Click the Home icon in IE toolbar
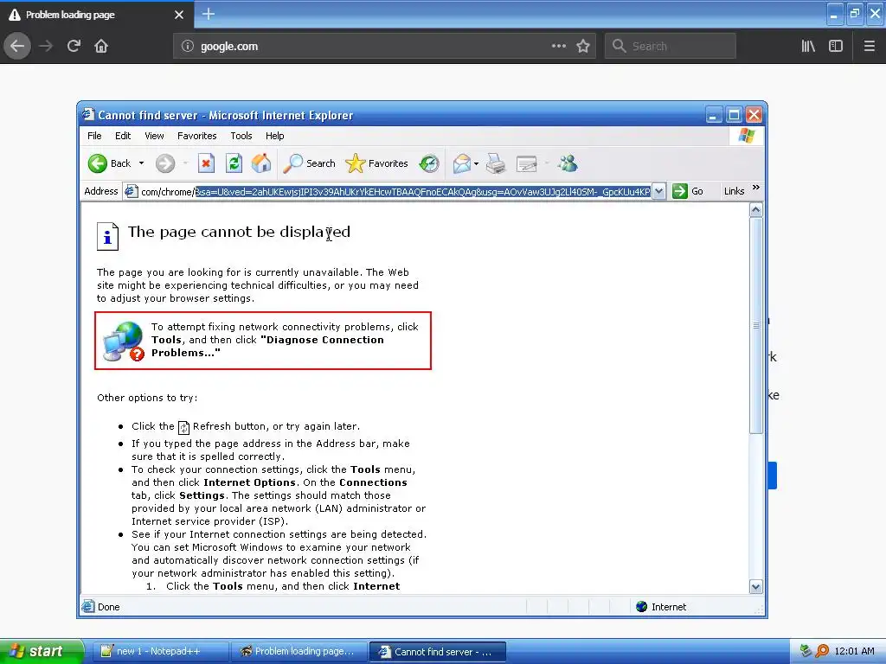This screenshot has height=664, width=886. pos(261,163)
